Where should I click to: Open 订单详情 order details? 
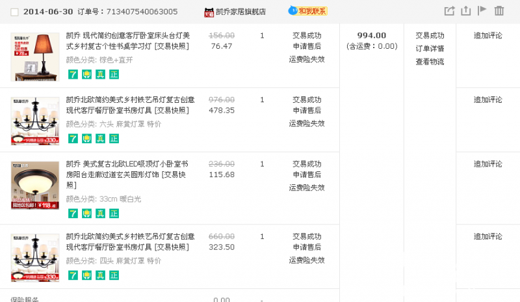(x=430, y=49)
